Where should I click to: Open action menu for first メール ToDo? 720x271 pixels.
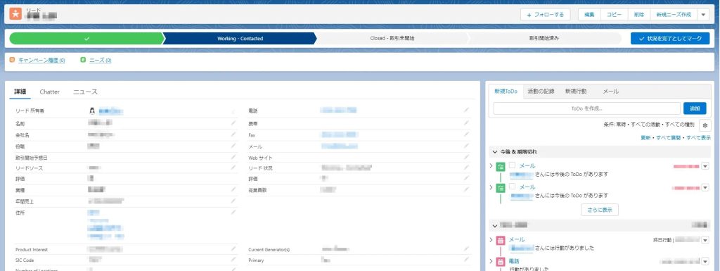point(705,166)
